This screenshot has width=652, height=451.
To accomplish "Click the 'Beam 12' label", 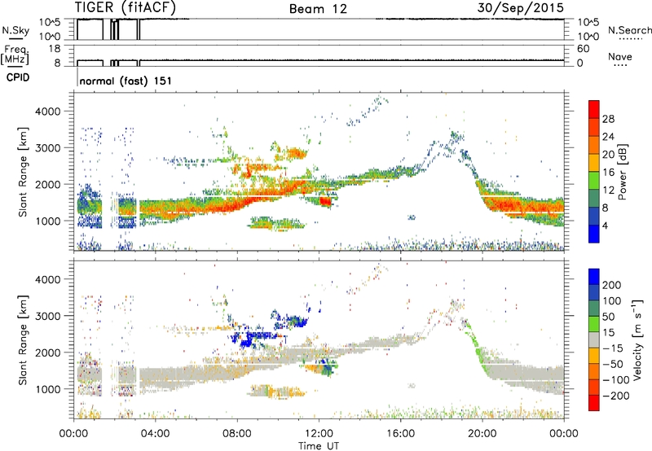I will tap(318, 9).
